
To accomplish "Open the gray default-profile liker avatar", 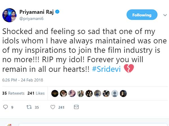I will pos(115,93).
